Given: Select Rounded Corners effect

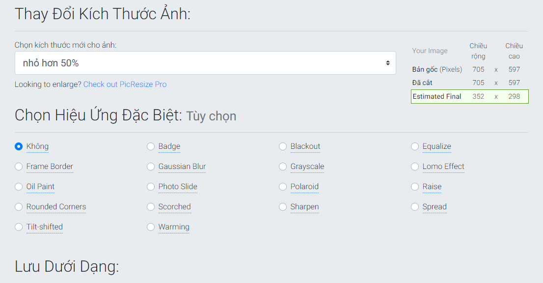Looking at the screenshot, I should [x=19, y=207].
